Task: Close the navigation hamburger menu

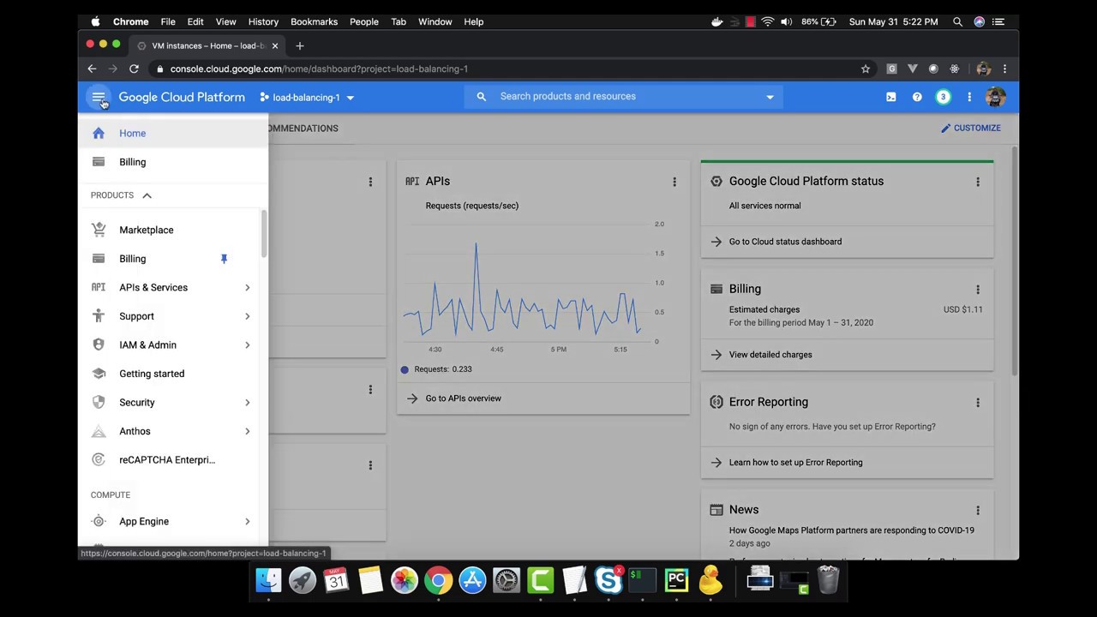Action: click(x=99, y=97)
